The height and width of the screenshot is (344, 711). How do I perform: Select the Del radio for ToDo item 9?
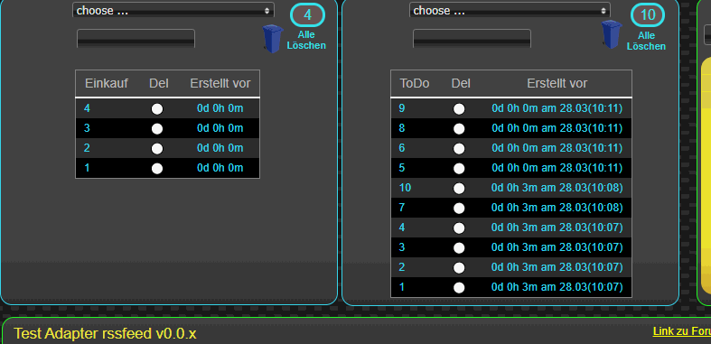point(459,108)
